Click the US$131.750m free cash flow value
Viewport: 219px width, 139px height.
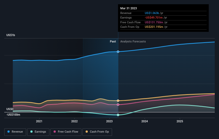[x=154, y=22]
